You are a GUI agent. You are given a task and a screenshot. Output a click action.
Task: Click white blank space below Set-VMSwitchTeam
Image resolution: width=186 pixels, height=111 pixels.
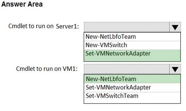coord(132,101)
